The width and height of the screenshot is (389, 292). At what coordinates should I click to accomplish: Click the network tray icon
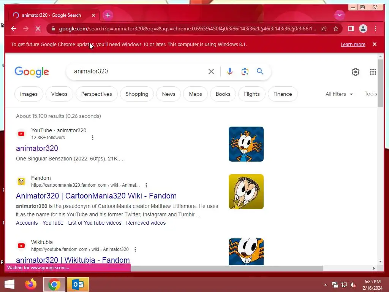(x=344, y=285)
